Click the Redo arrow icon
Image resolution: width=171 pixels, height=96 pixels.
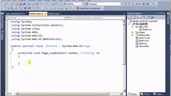48,4
